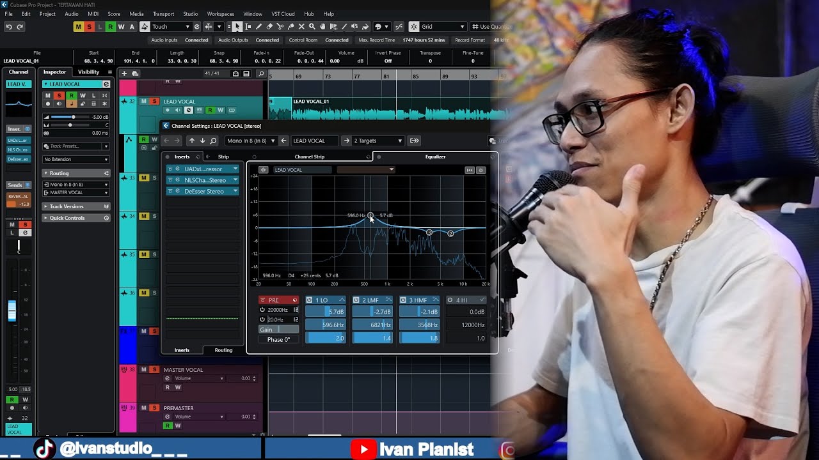This screenshot has width=819, height=460.
Task: Toggle Record Enable in Inspector
Action: click(x=47, y=103)
